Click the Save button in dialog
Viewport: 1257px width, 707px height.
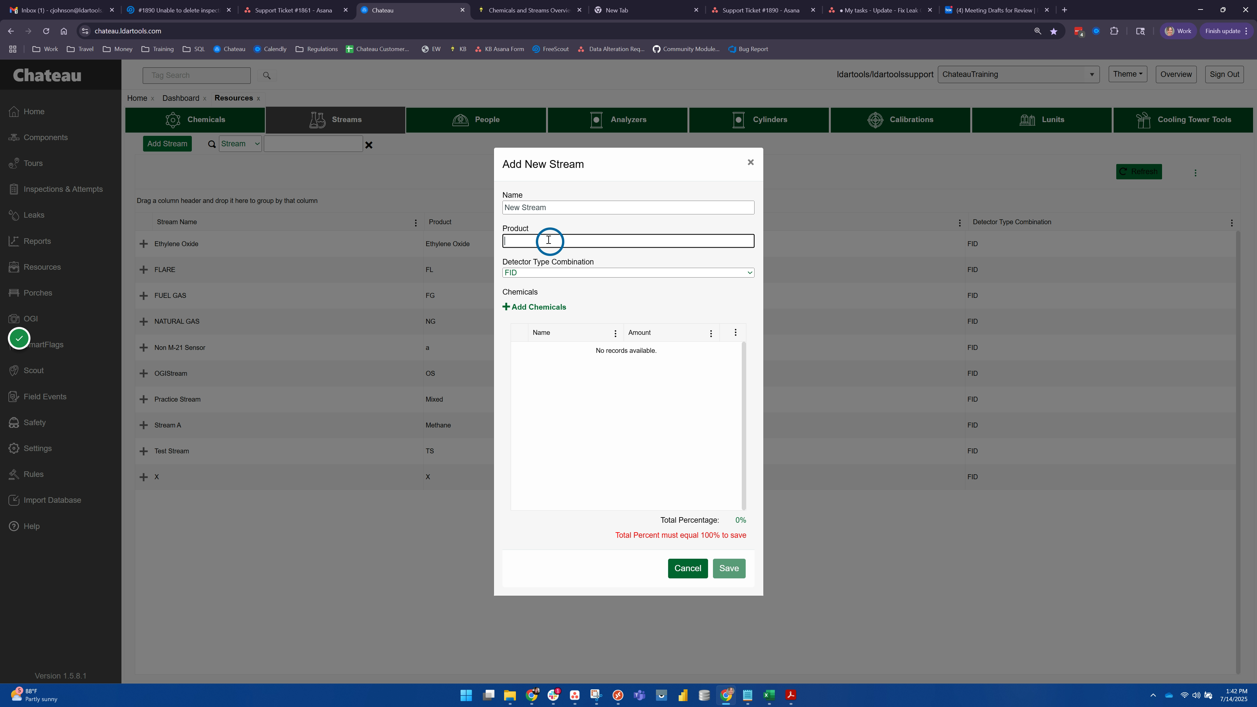[x=729, y=569]
